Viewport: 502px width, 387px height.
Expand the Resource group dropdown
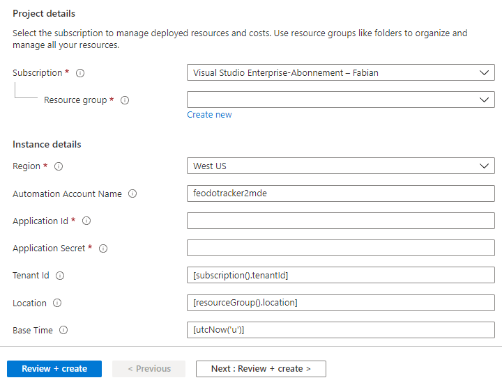click(x=340, y=100)
